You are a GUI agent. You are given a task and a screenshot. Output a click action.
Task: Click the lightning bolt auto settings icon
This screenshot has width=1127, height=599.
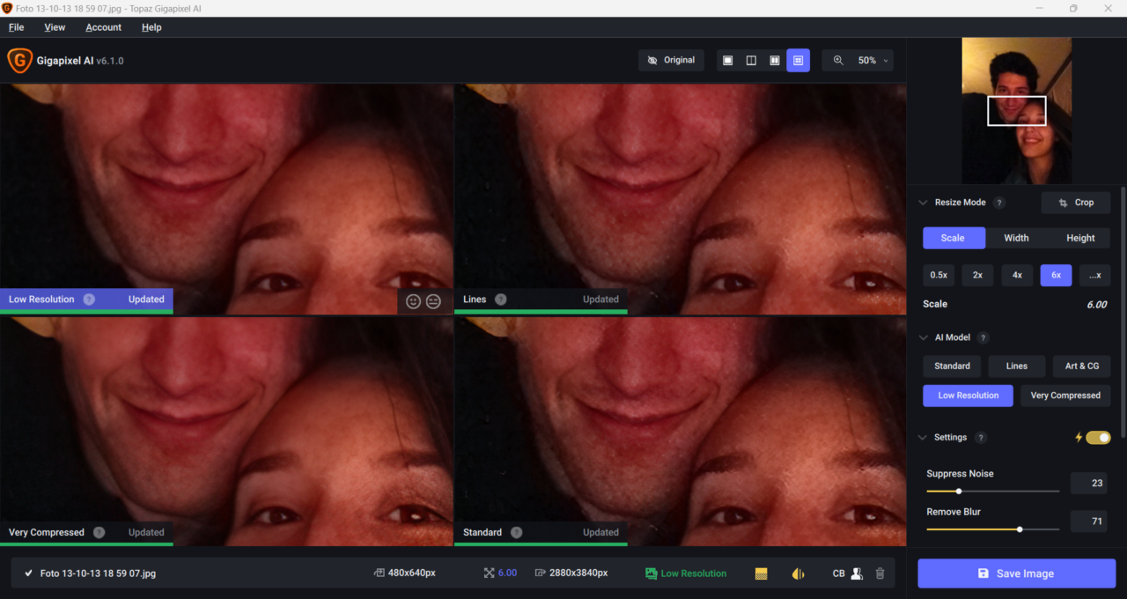[1079, 438]
